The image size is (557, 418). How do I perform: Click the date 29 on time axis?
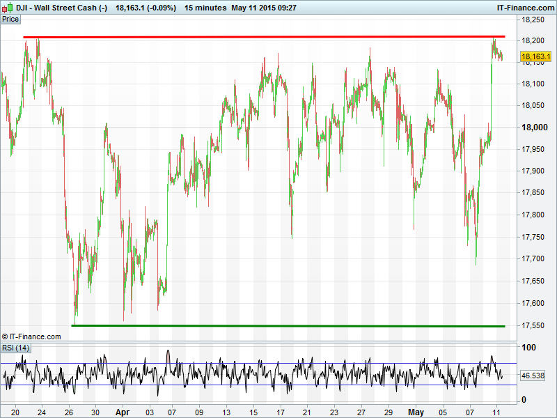[389, 412]
